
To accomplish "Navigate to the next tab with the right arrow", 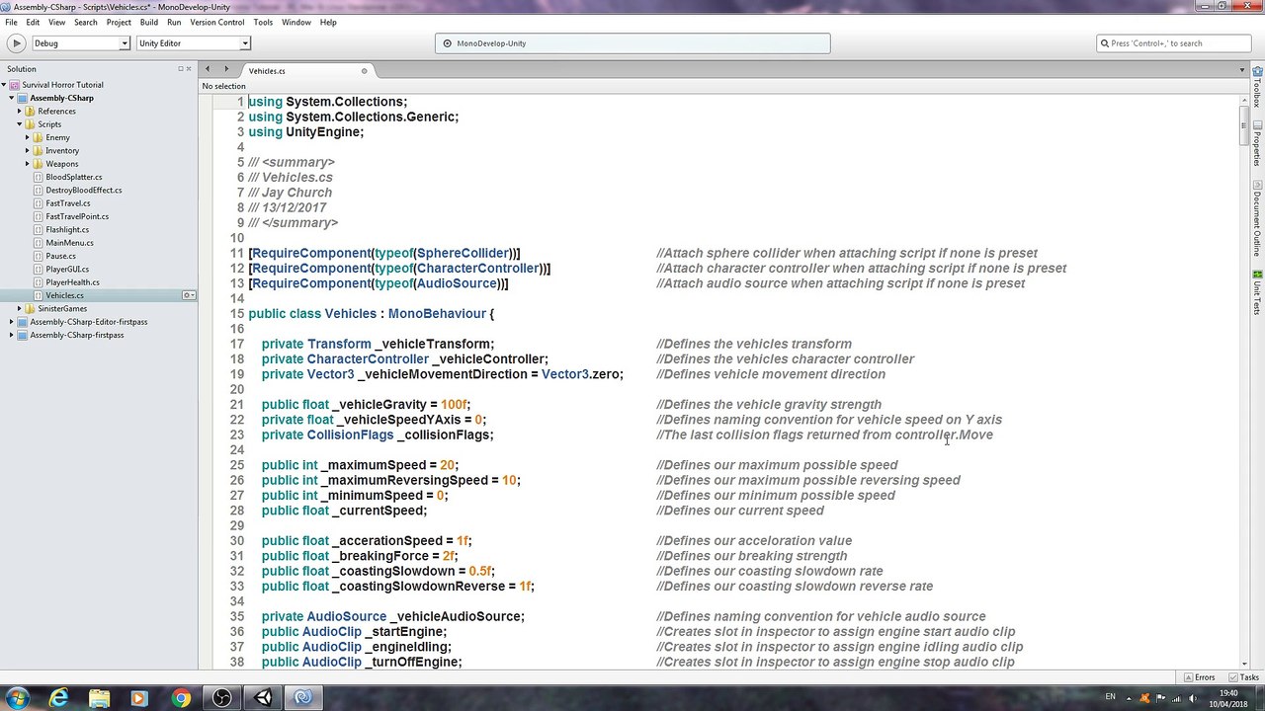I will pyautogui.click(x=226, y=69).
